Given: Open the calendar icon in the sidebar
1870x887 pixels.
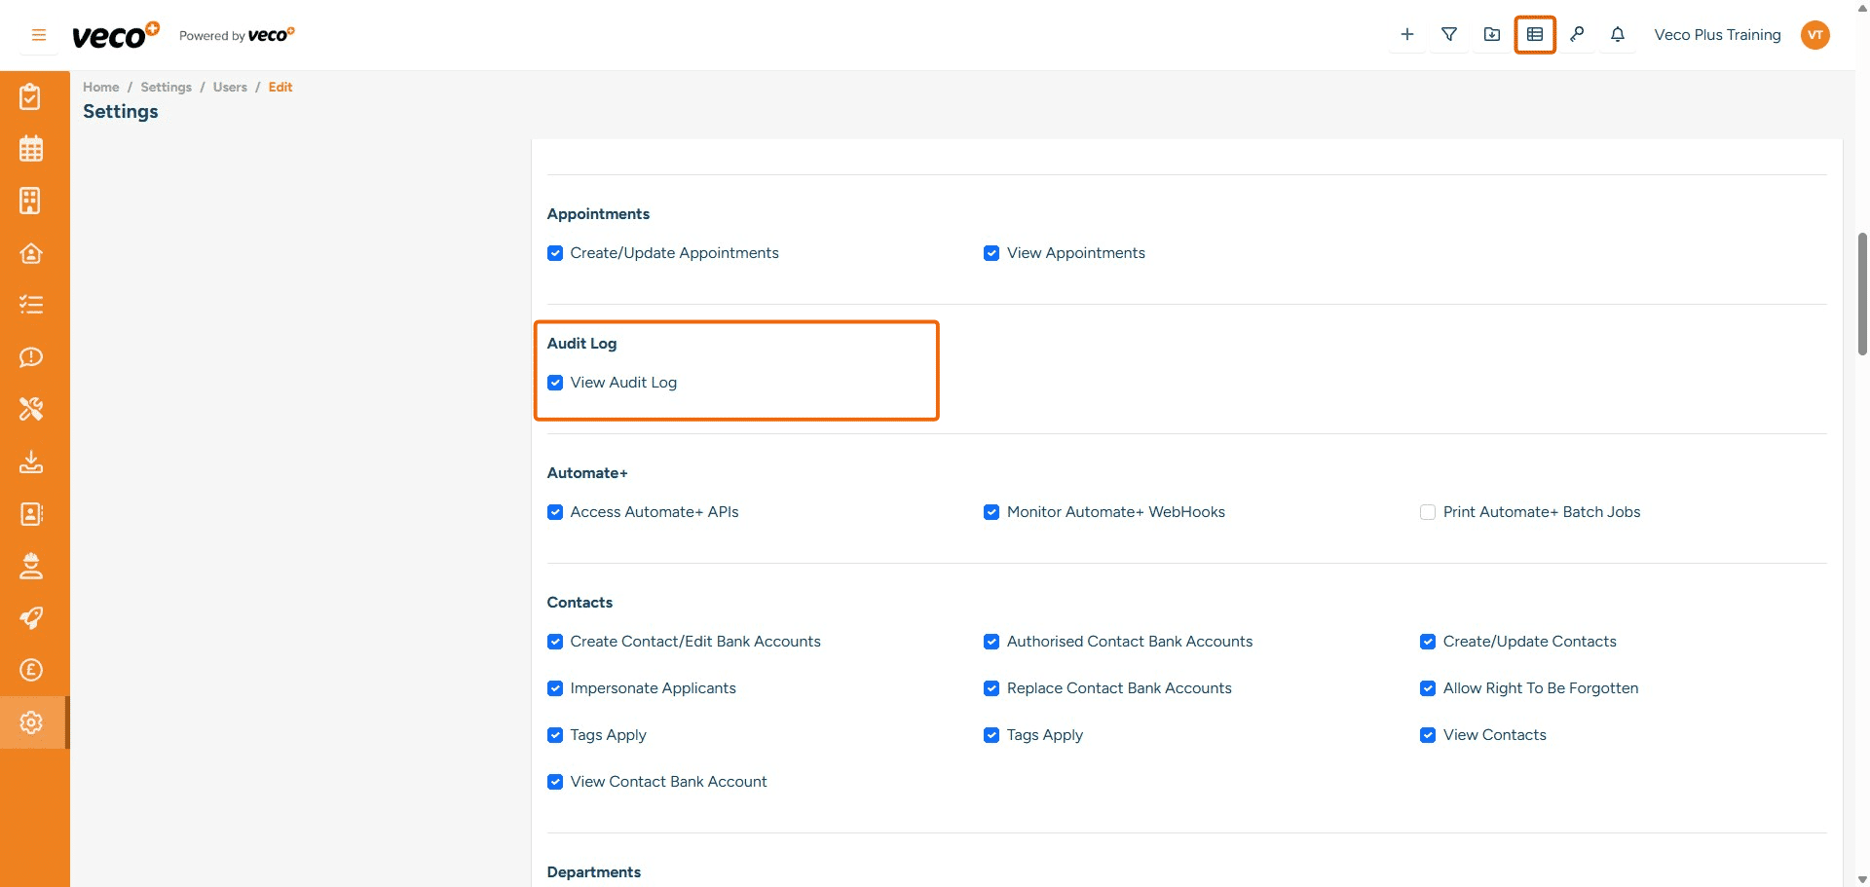Looking at the screenshot, I should [x=31, y=149].
